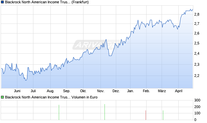Screen dimensions: 207x123
Task: Click the 2,6 price axis value
Action: [x=197, y=33]
